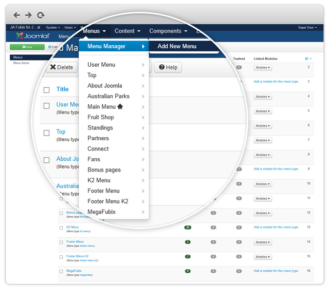This screenshot has height=301, width=329.
Task: Click the browser forward arrow
Action: coord(28,15)
